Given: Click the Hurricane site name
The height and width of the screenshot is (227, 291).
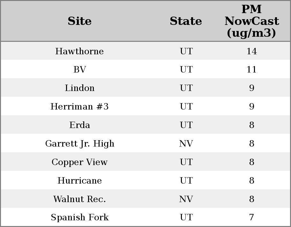Looking at the screenshot, I should click(79, 181).
